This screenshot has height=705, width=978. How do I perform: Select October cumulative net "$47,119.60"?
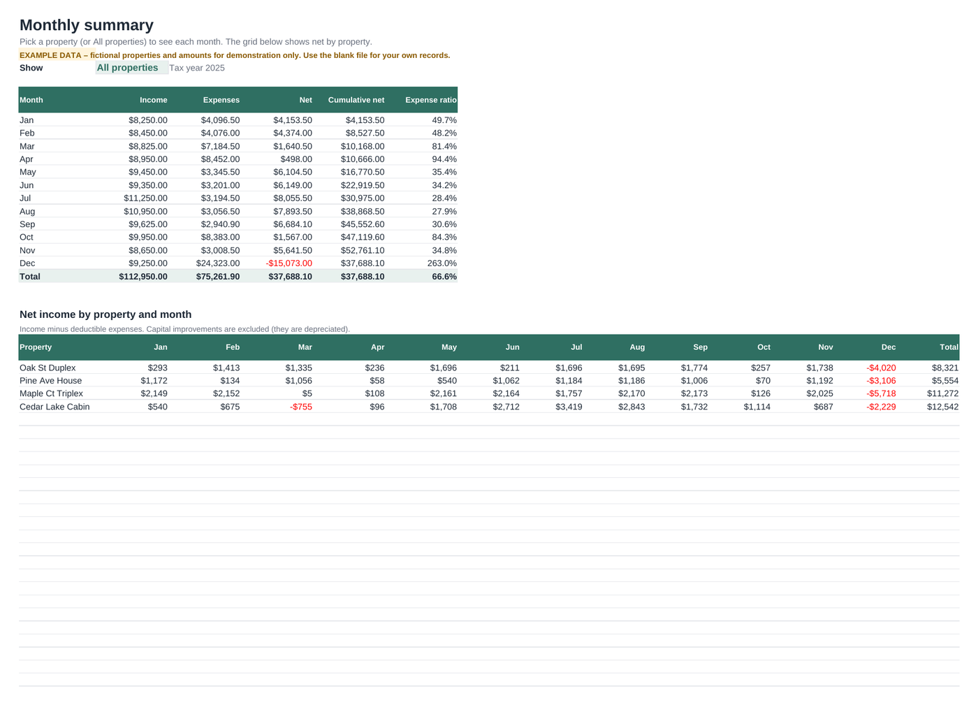tap(363, 238)
